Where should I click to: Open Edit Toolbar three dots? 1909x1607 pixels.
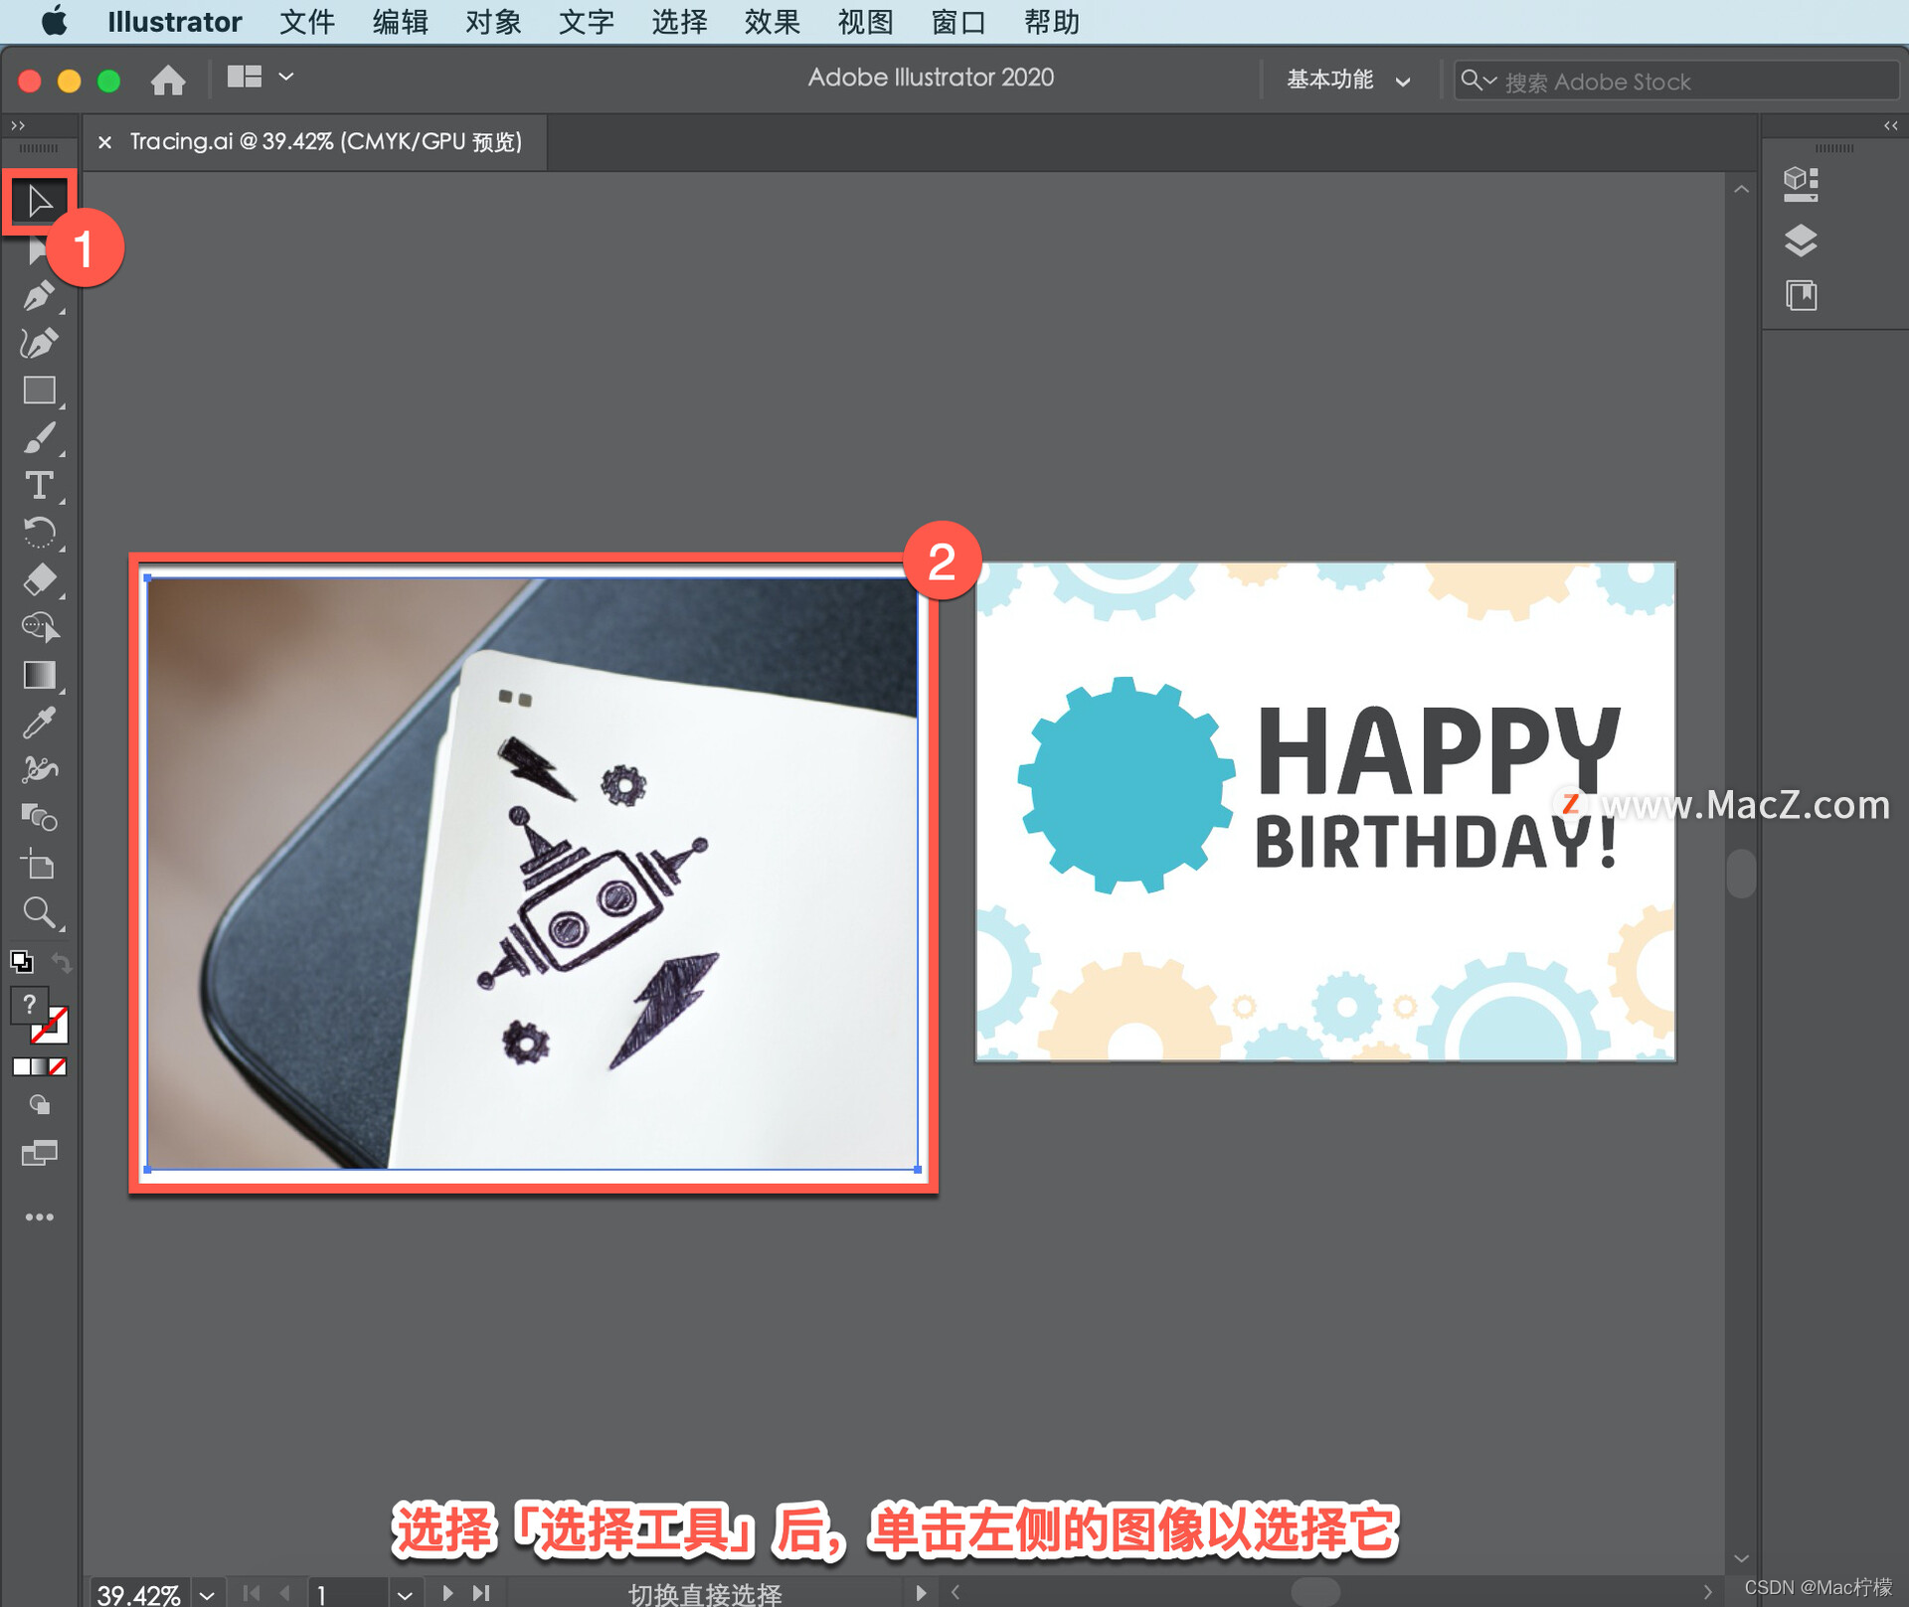(39, 1217)
